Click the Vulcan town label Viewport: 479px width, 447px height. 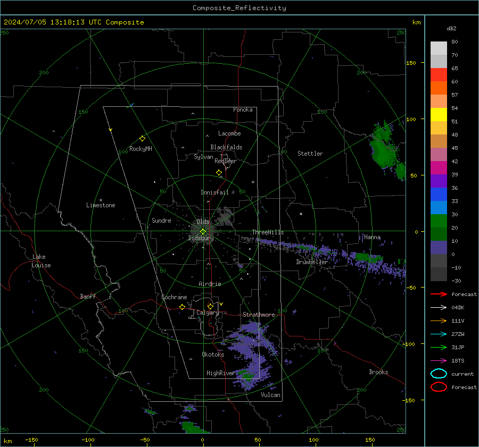click(270, 395)
